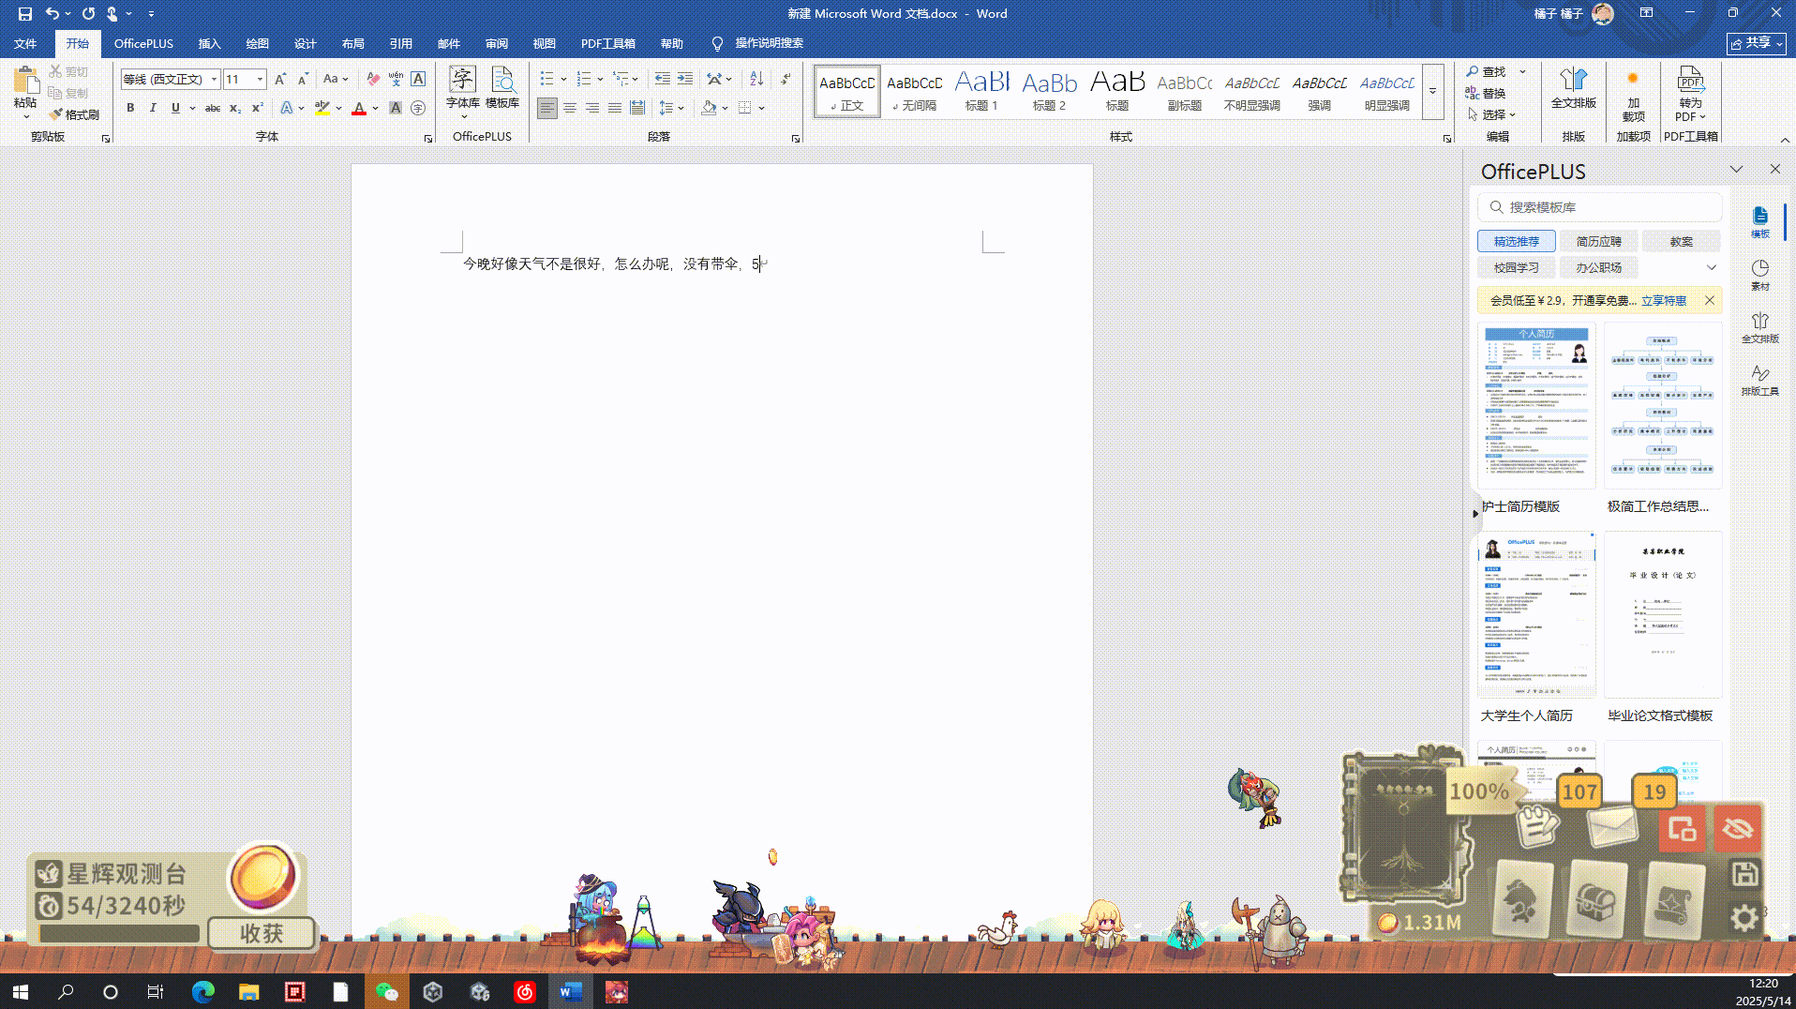Expand the styles gallery more arrow
This screenshot has height=1009, width=1796.
point(1432,92)
